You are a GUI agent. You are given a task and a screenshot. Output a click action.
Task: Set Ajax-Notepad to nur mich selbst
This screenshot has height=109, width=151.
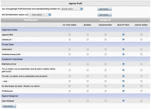click(69, 100)
